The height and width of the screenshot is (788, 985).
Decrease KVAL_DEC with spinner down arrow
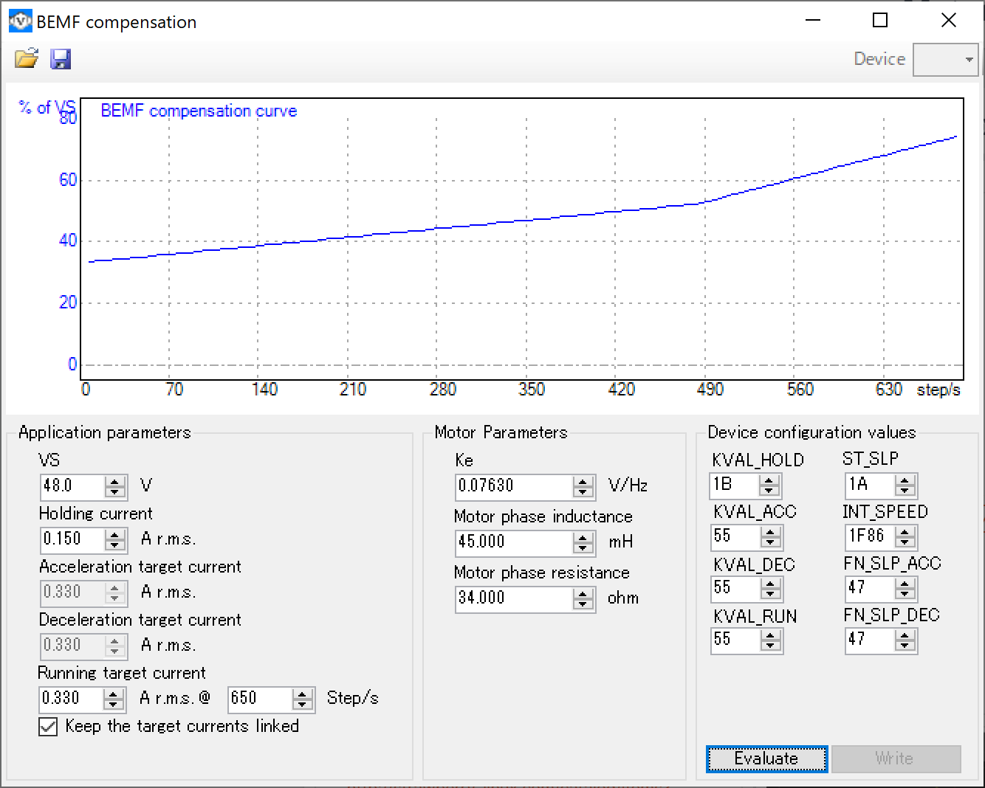771,594
